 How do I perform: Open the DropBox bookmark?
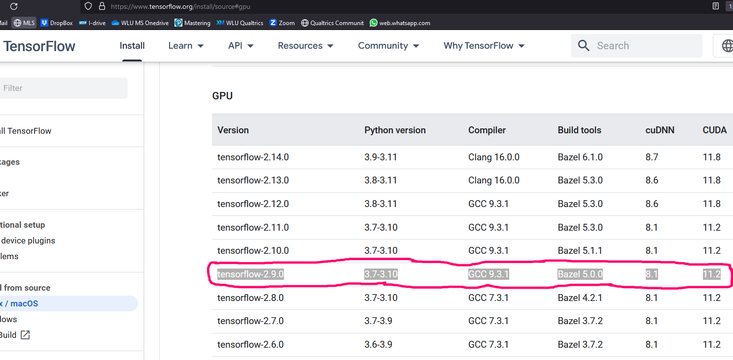(x=57, y=23)
